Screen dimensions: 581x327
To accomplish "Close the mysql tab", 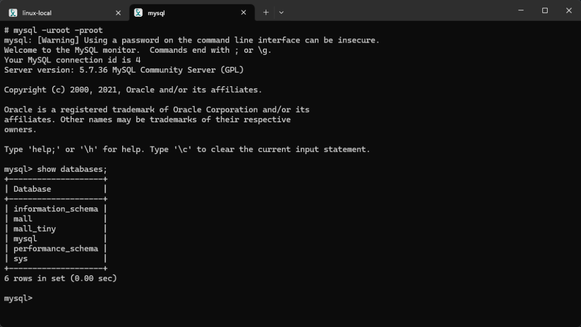I will tap(244, 12).
